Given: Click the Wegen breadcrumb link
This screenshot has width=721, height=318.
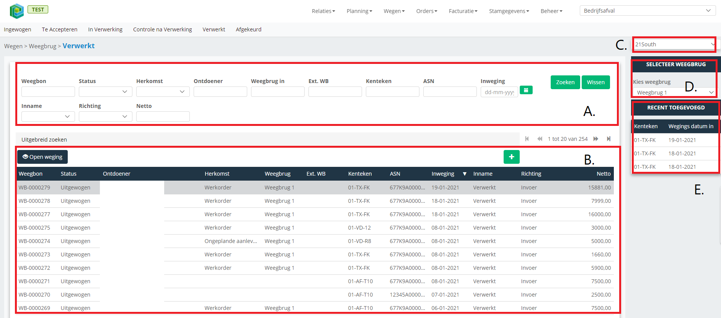Looking at the screenshot, I should tap(13, 46).
